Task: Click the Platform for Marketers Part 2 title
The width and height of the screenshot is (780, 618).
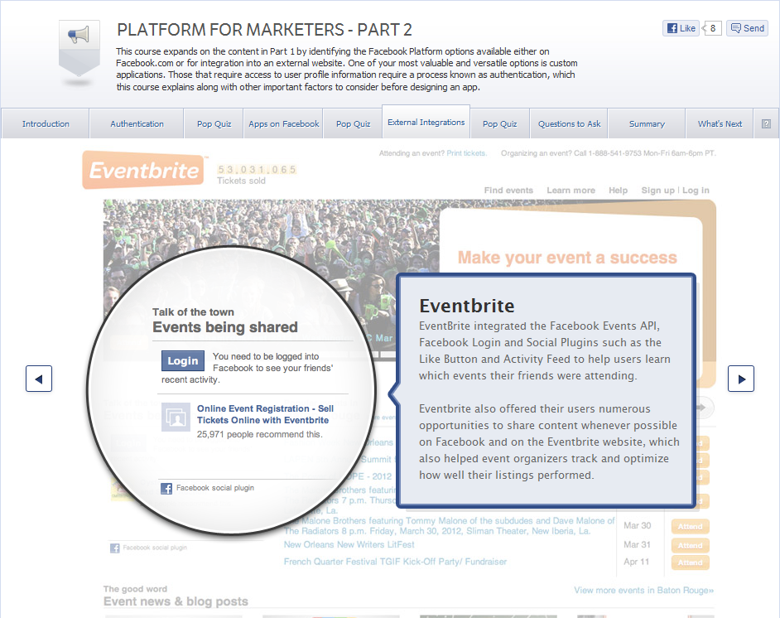Action: [264, 30]
